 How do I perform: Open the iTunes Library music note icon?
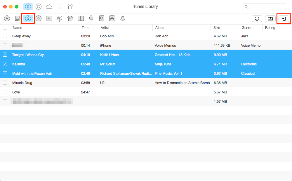(x=28, y=7)
